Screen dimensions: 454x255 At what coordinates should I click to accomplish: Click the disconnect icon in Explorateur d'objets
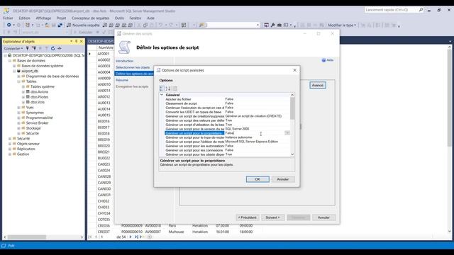(x=34, y=49)
